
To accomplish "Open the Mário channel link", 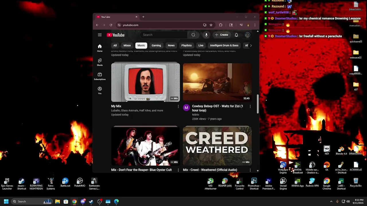I will 196,115.
